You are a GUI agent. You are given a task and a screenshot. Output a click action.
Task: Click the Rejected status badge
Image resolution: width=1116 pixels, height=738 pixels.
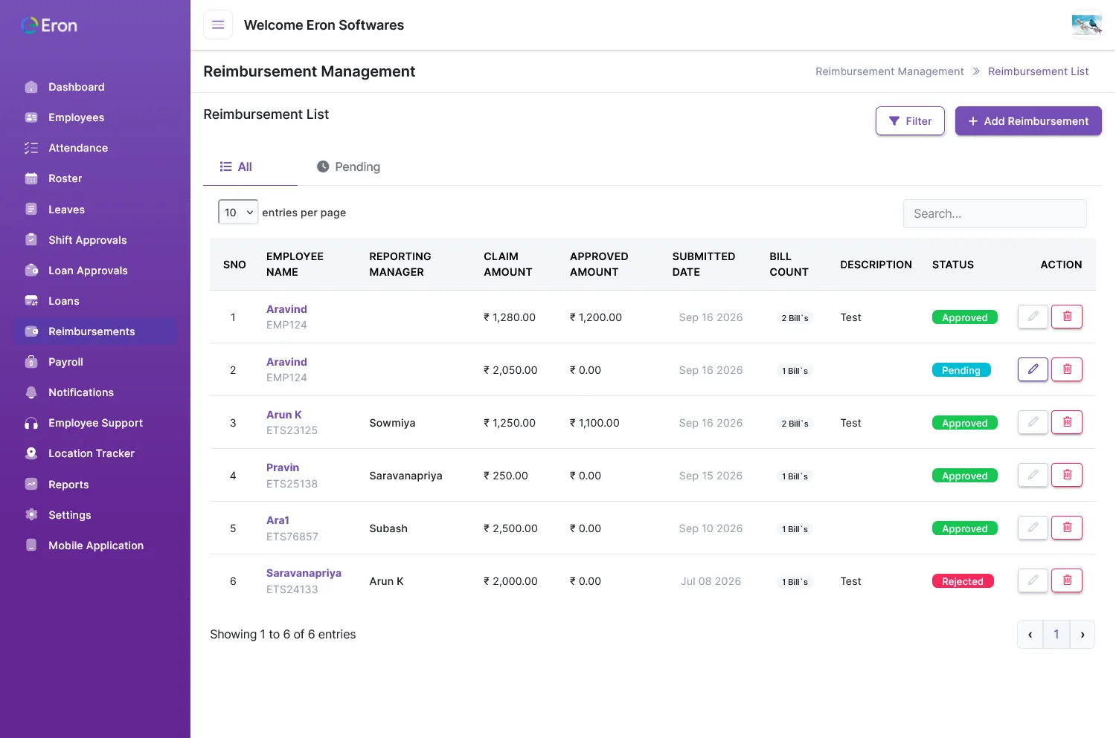tap(963, 581)
